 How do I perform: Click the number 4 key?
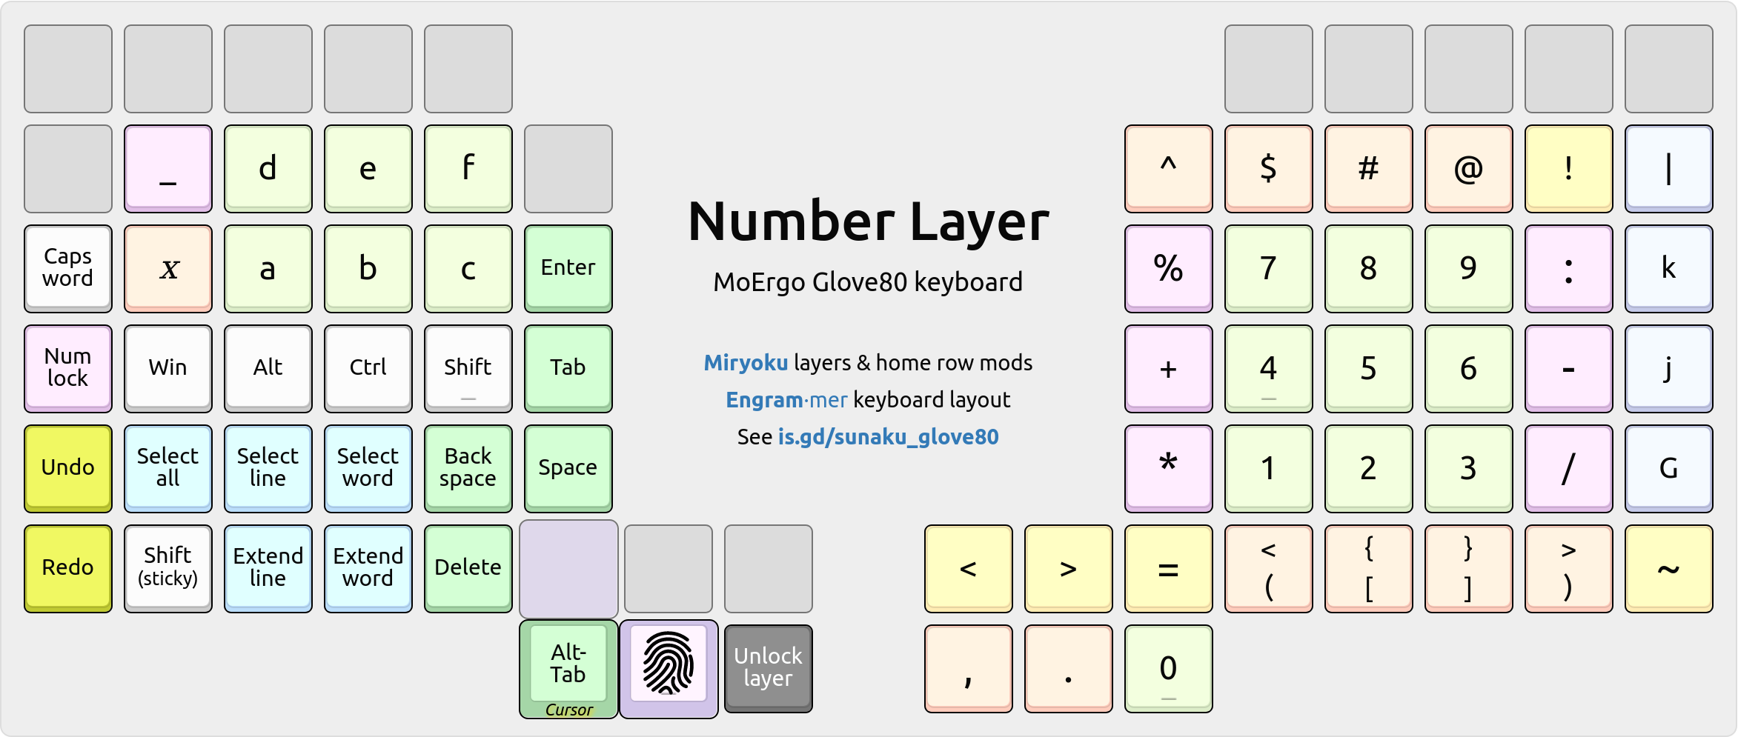(1269, 369)
